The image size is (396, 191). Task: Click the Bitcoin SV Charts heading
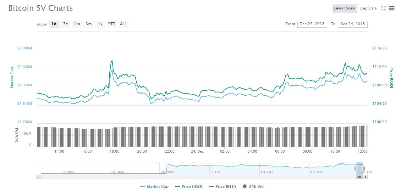coord(41,8)
